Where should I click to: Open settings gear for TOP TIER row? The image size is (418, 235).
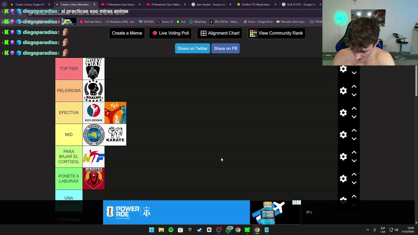coord(343,69)
